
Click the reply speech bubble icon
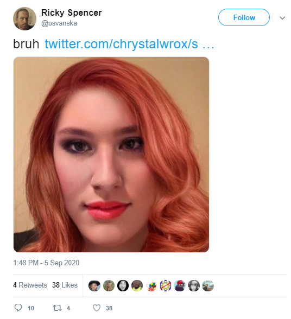[x=18, y=307]
